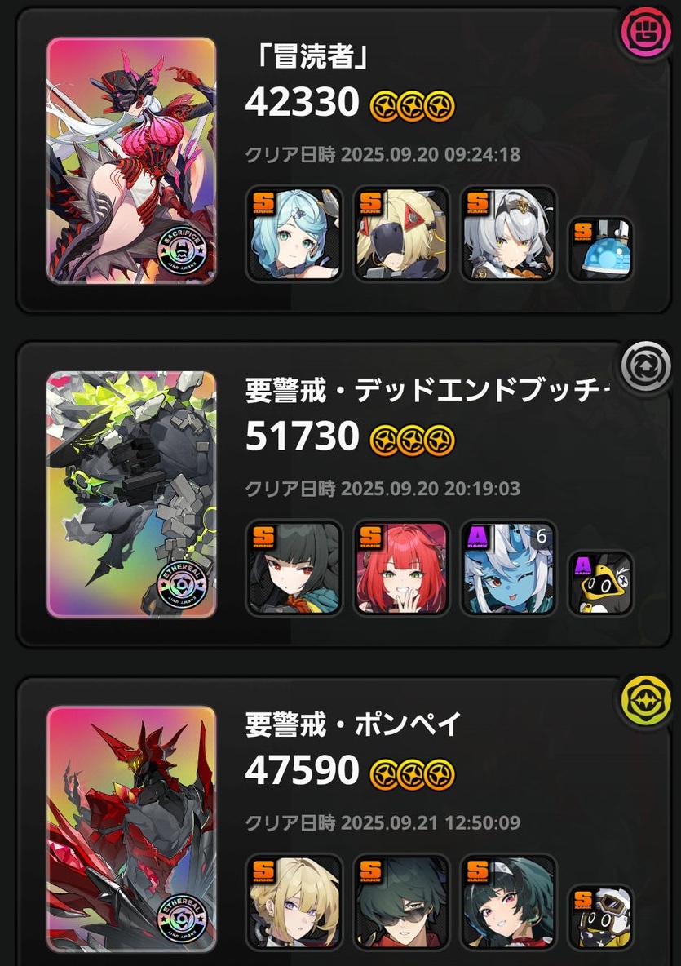Select the blonde S-rank agent in Pompey team
Viewport: 681px width, 966px height.
click(294, 902)
